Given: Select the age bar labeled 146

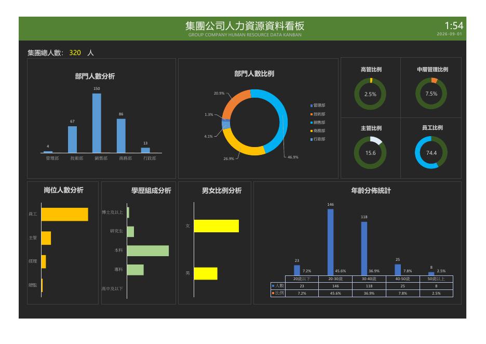Looking at the screenshot, I should pos(330,242).
